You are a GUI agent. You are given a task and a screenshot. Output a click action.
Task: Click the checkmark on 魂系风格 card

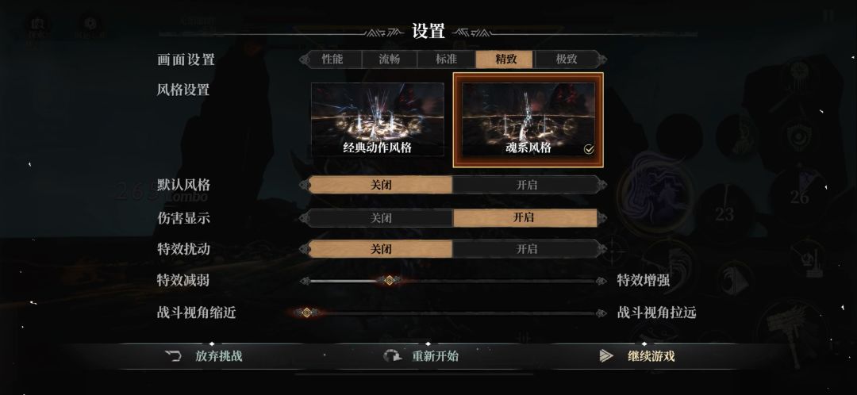(x=589, y=149)
